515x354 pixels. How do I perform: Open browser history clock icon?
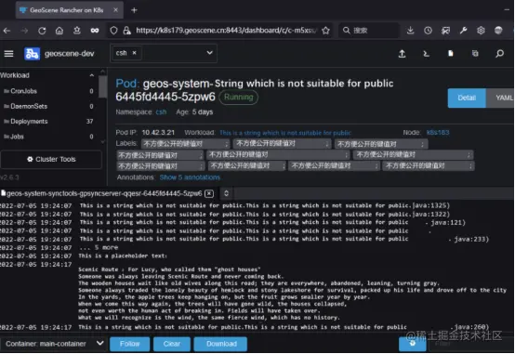[428, 31]
